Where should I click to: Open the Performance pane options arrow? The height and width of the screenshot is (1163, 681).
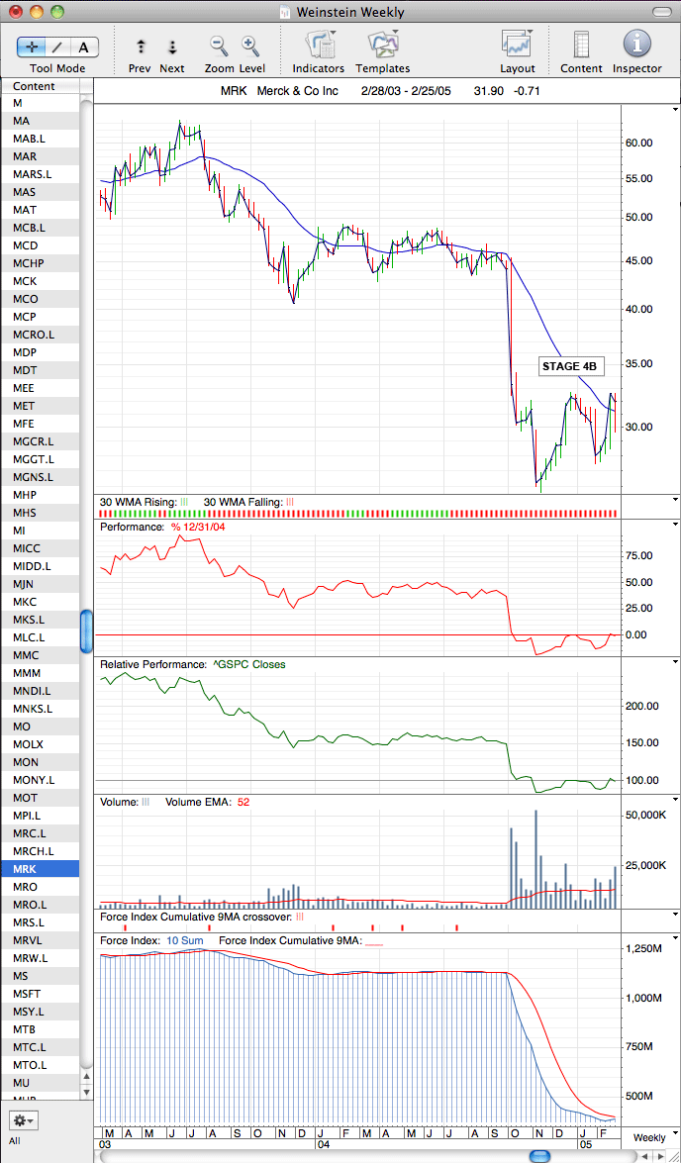[674, 523]
